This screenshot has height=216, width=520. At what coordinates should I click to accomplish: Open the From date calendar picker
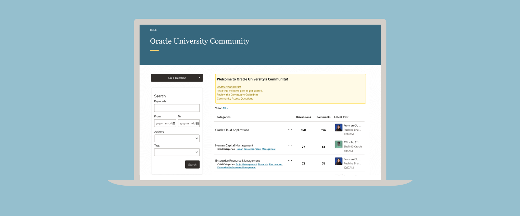pyautogui.click(x=174, y=124)
